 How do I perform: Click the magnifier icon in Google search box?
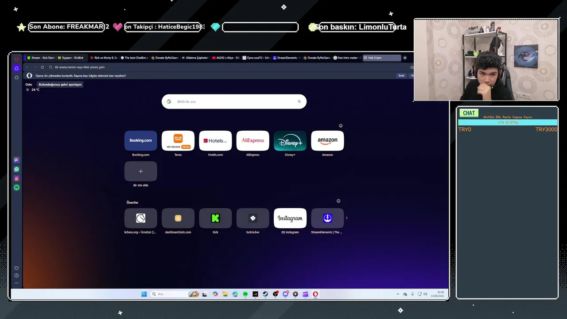click(x=299, y=101)
